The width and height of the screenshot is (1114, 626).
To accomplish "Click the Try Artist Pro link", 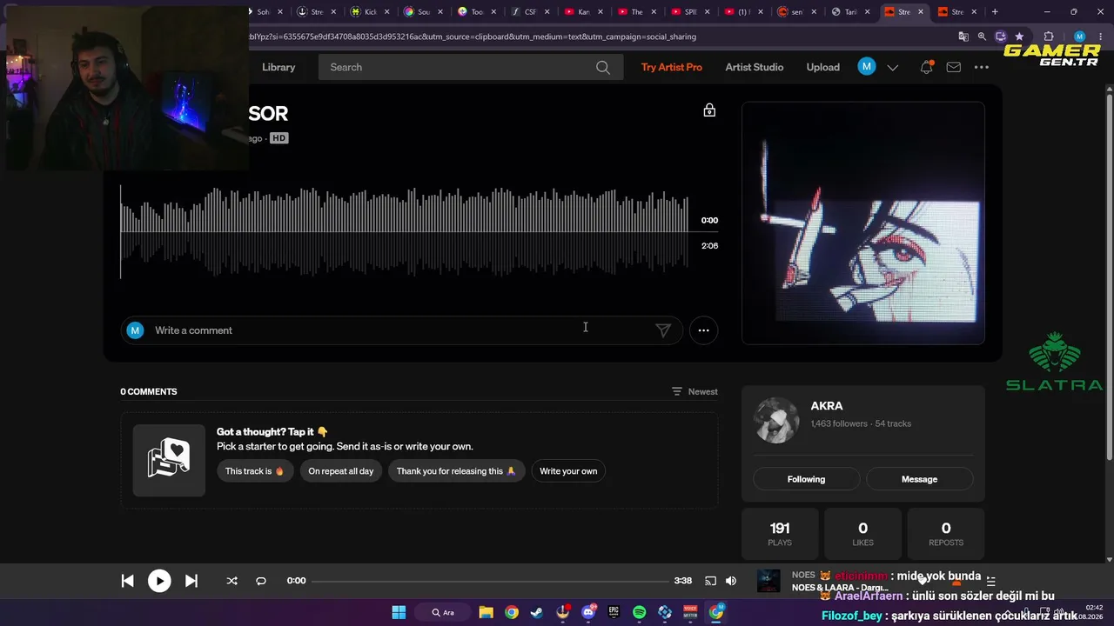I will tap(672, 67).
